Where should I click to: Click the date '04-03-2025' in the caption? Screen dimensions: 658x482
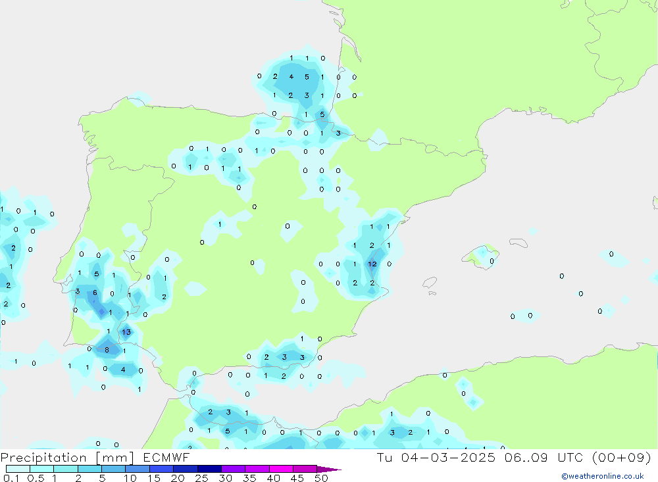(448, 457)
